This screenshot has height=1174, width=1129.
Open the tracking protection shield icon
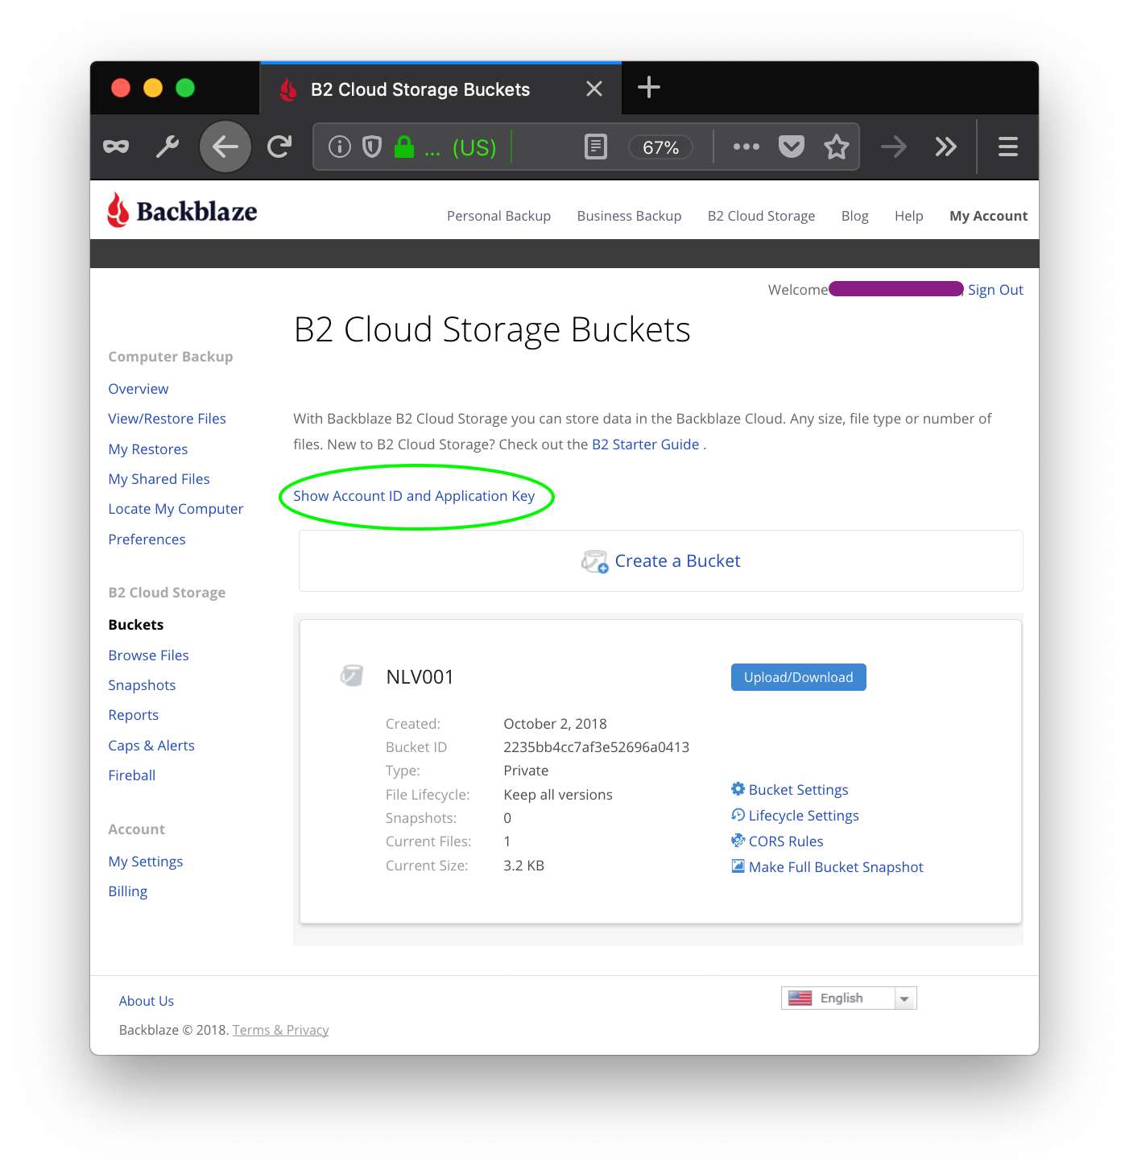[x=372, y=147]
